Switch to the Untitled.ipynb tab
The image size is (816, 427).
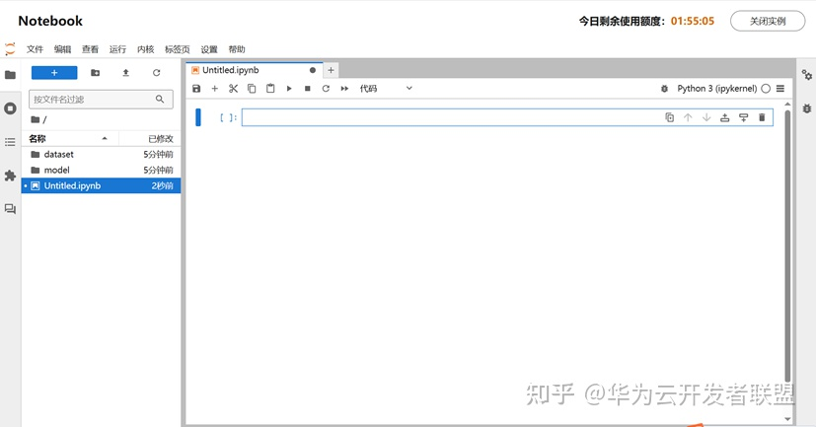pos(231,70)
